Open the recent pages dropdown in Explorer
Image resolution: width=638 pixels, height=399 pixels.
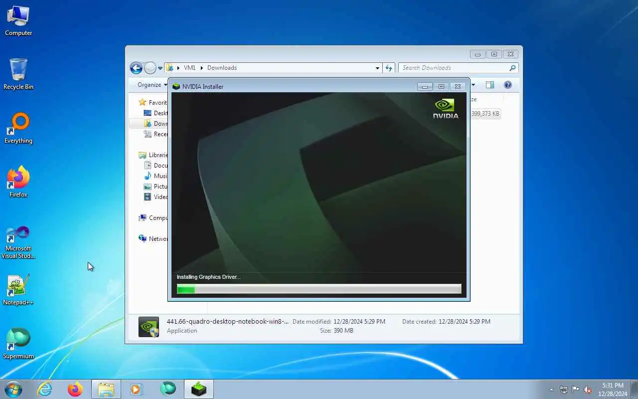coord(160,68)
